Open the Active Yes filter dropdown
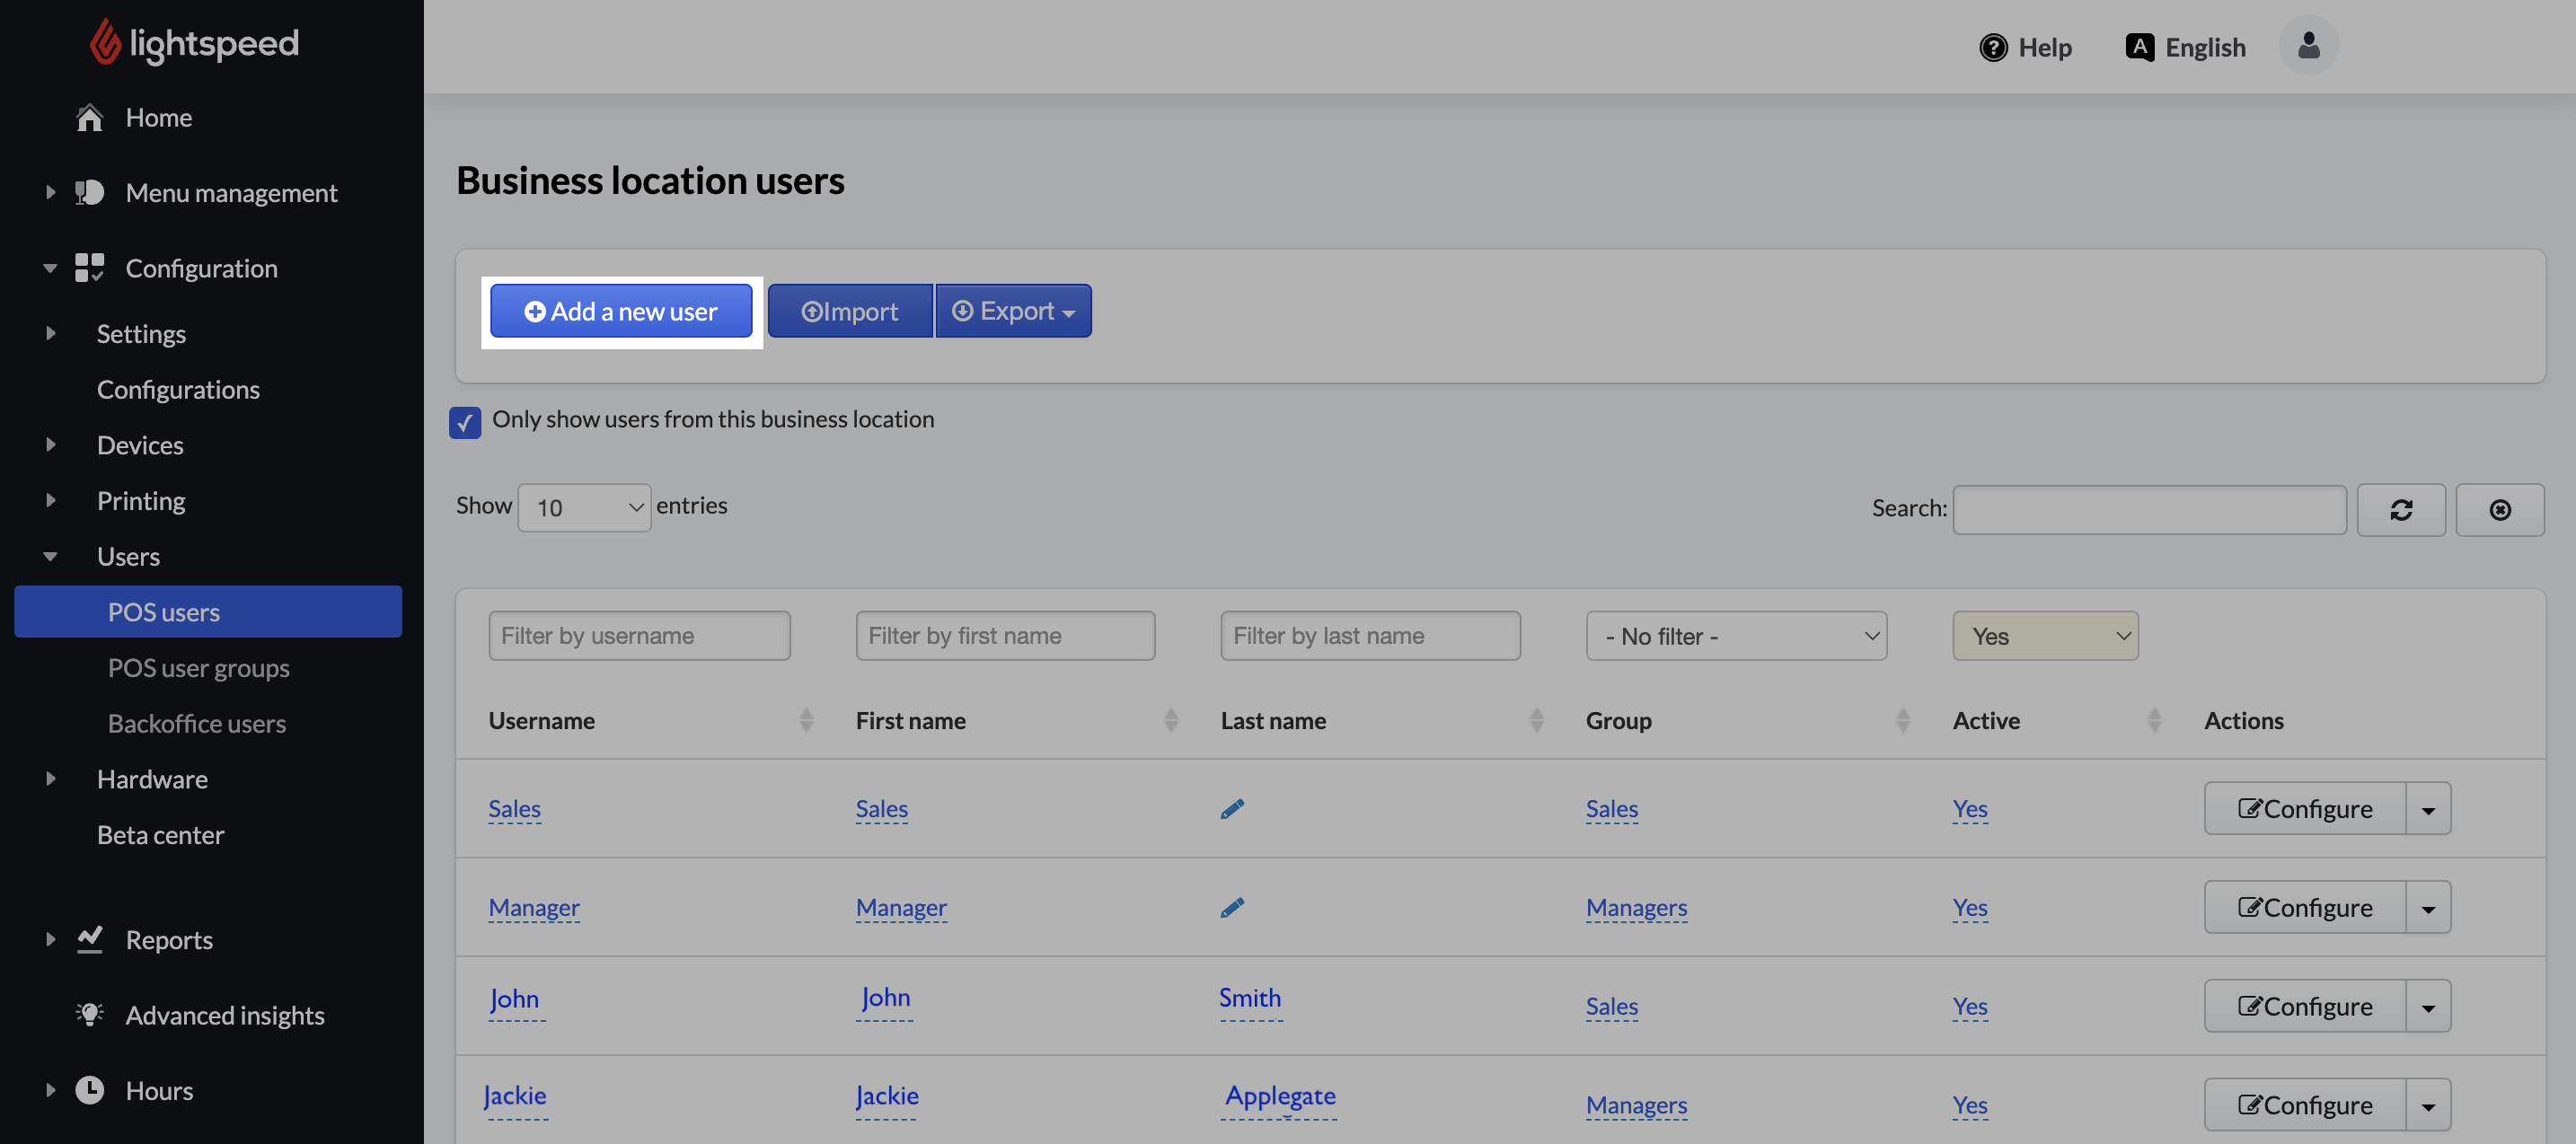 [x=2044, y=636]
